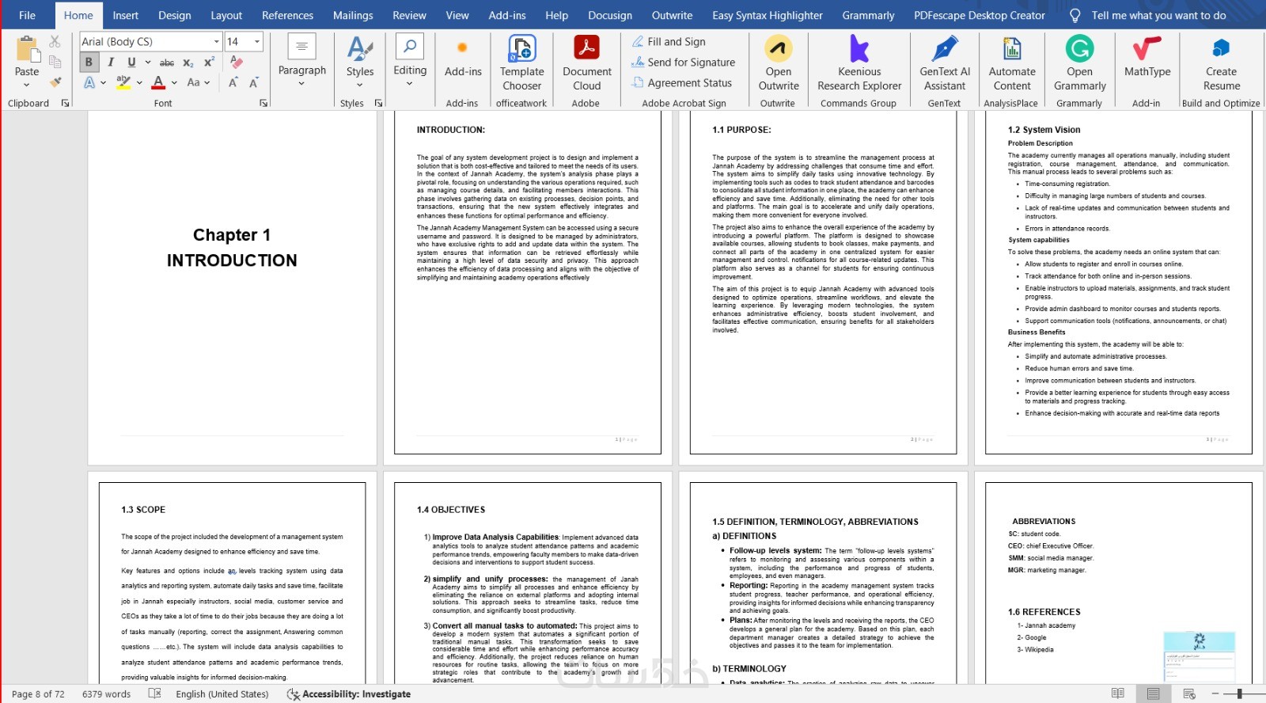Expand Paste options arrow

pos(27,85)
